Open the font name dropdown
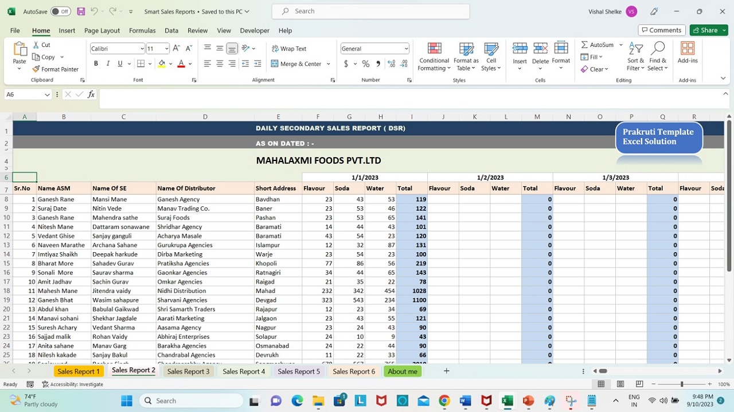The width and height of the screenshot is (734, 412). pos(142,48)
